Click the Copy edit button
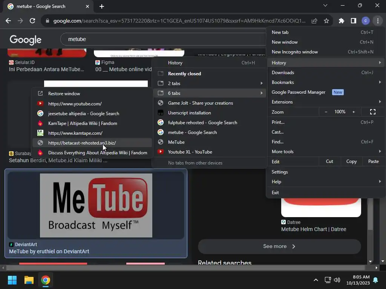This screenshot has height=289, width=386. [352, 161]
